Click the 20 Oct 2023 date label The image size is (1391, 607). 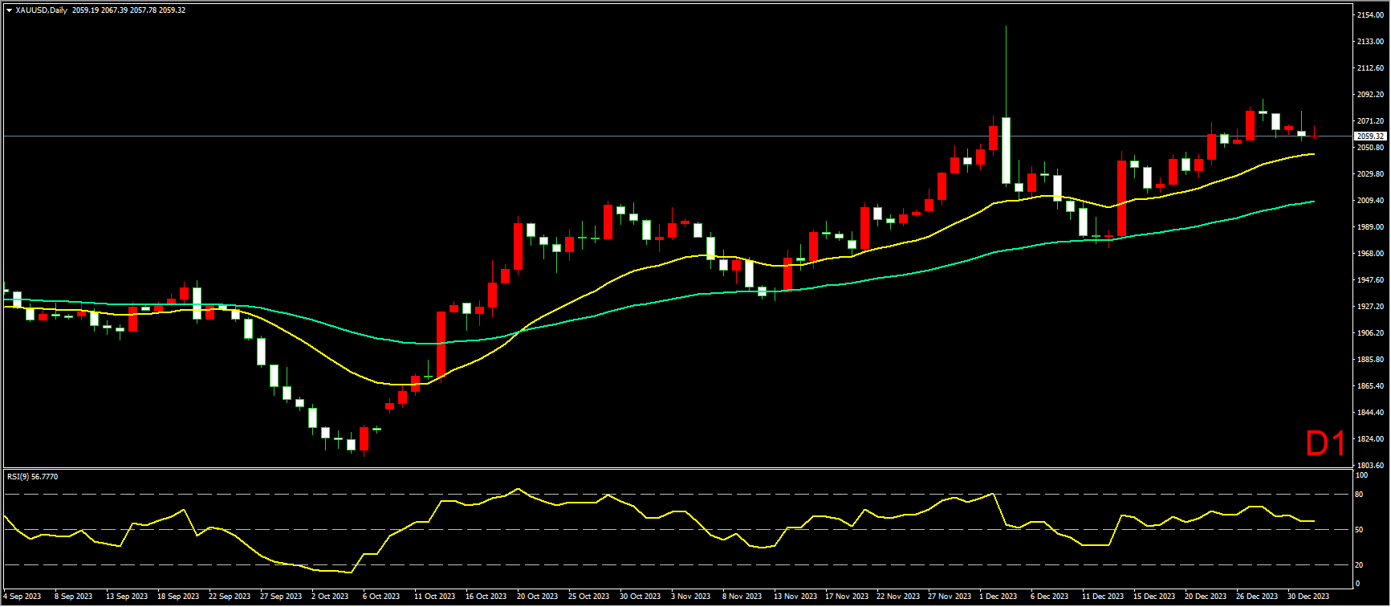point(537,597)
